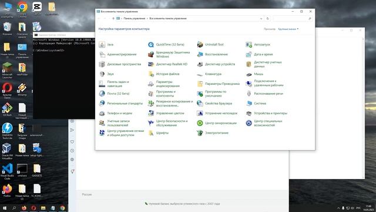This screenshot has height=212, width=376.
Task: Open the Звук settings item
Action: (106, 74)
